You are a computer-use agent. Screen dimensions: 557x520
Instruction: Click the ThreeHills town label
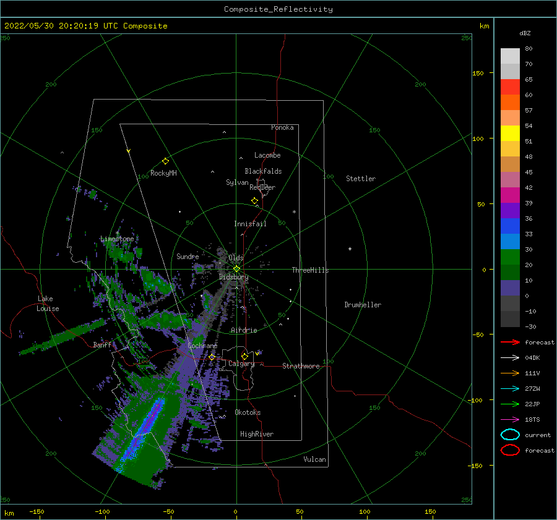click(x=311, y=270)
